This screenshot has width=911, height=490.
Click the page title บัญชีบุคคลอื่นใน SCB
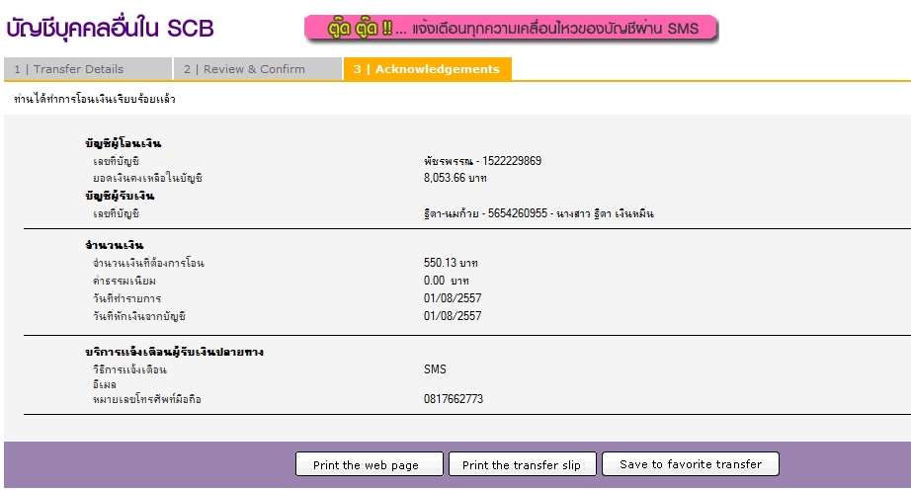[110, 29]
